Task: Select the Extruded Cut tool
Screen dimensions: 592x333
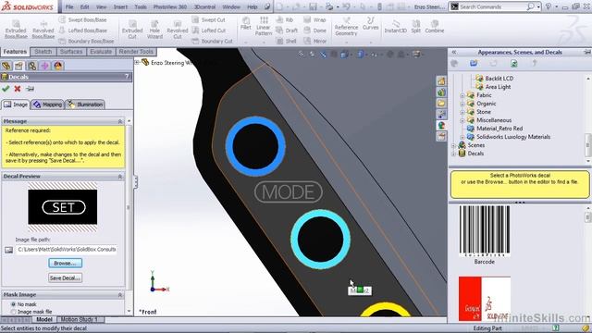Action: click(x=132, y=29)
